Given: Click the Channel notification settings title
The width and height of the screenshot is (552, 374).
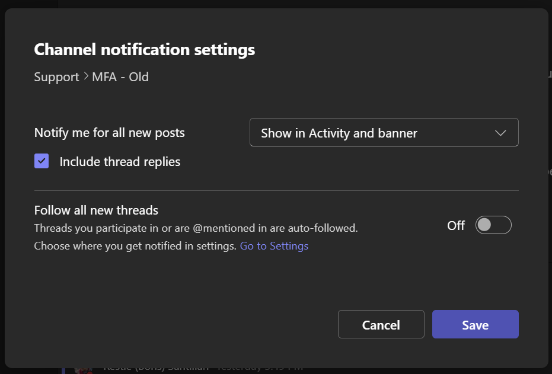Looking at the screenshot, I should [144, 49].
